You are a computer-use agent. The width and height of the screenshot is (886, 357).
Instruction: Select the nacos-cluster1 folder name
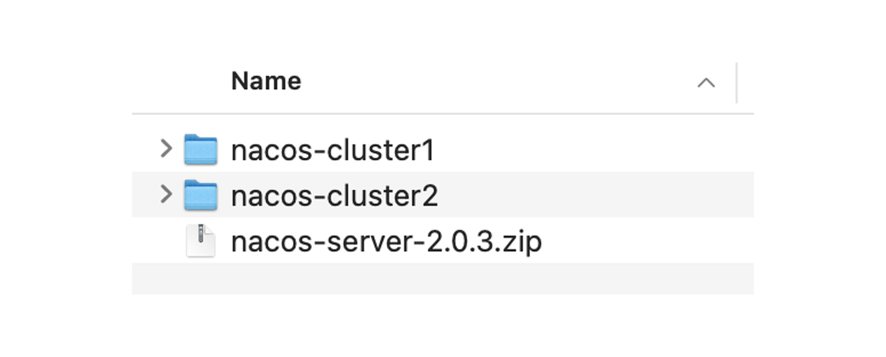pos(332,150)
